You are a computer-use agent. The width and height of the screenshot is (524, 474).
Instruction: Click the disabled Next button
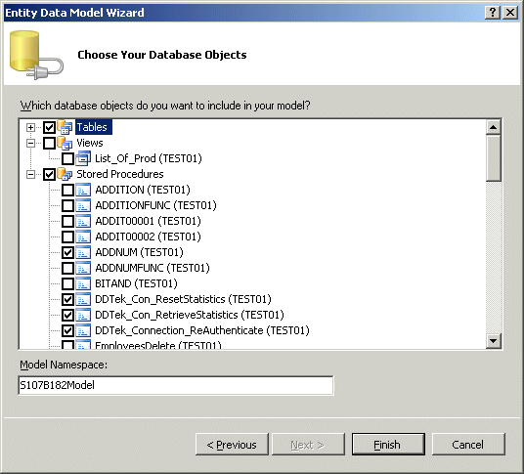(x=308, y=445)
